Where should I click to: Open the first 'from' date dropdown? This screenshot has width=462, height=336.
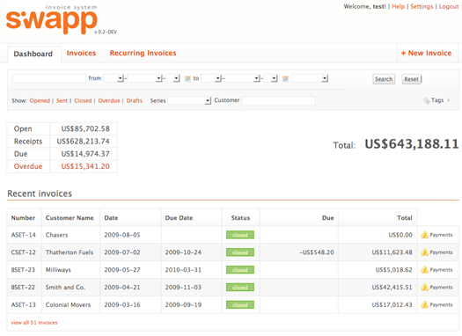click(x=114, y=78)
